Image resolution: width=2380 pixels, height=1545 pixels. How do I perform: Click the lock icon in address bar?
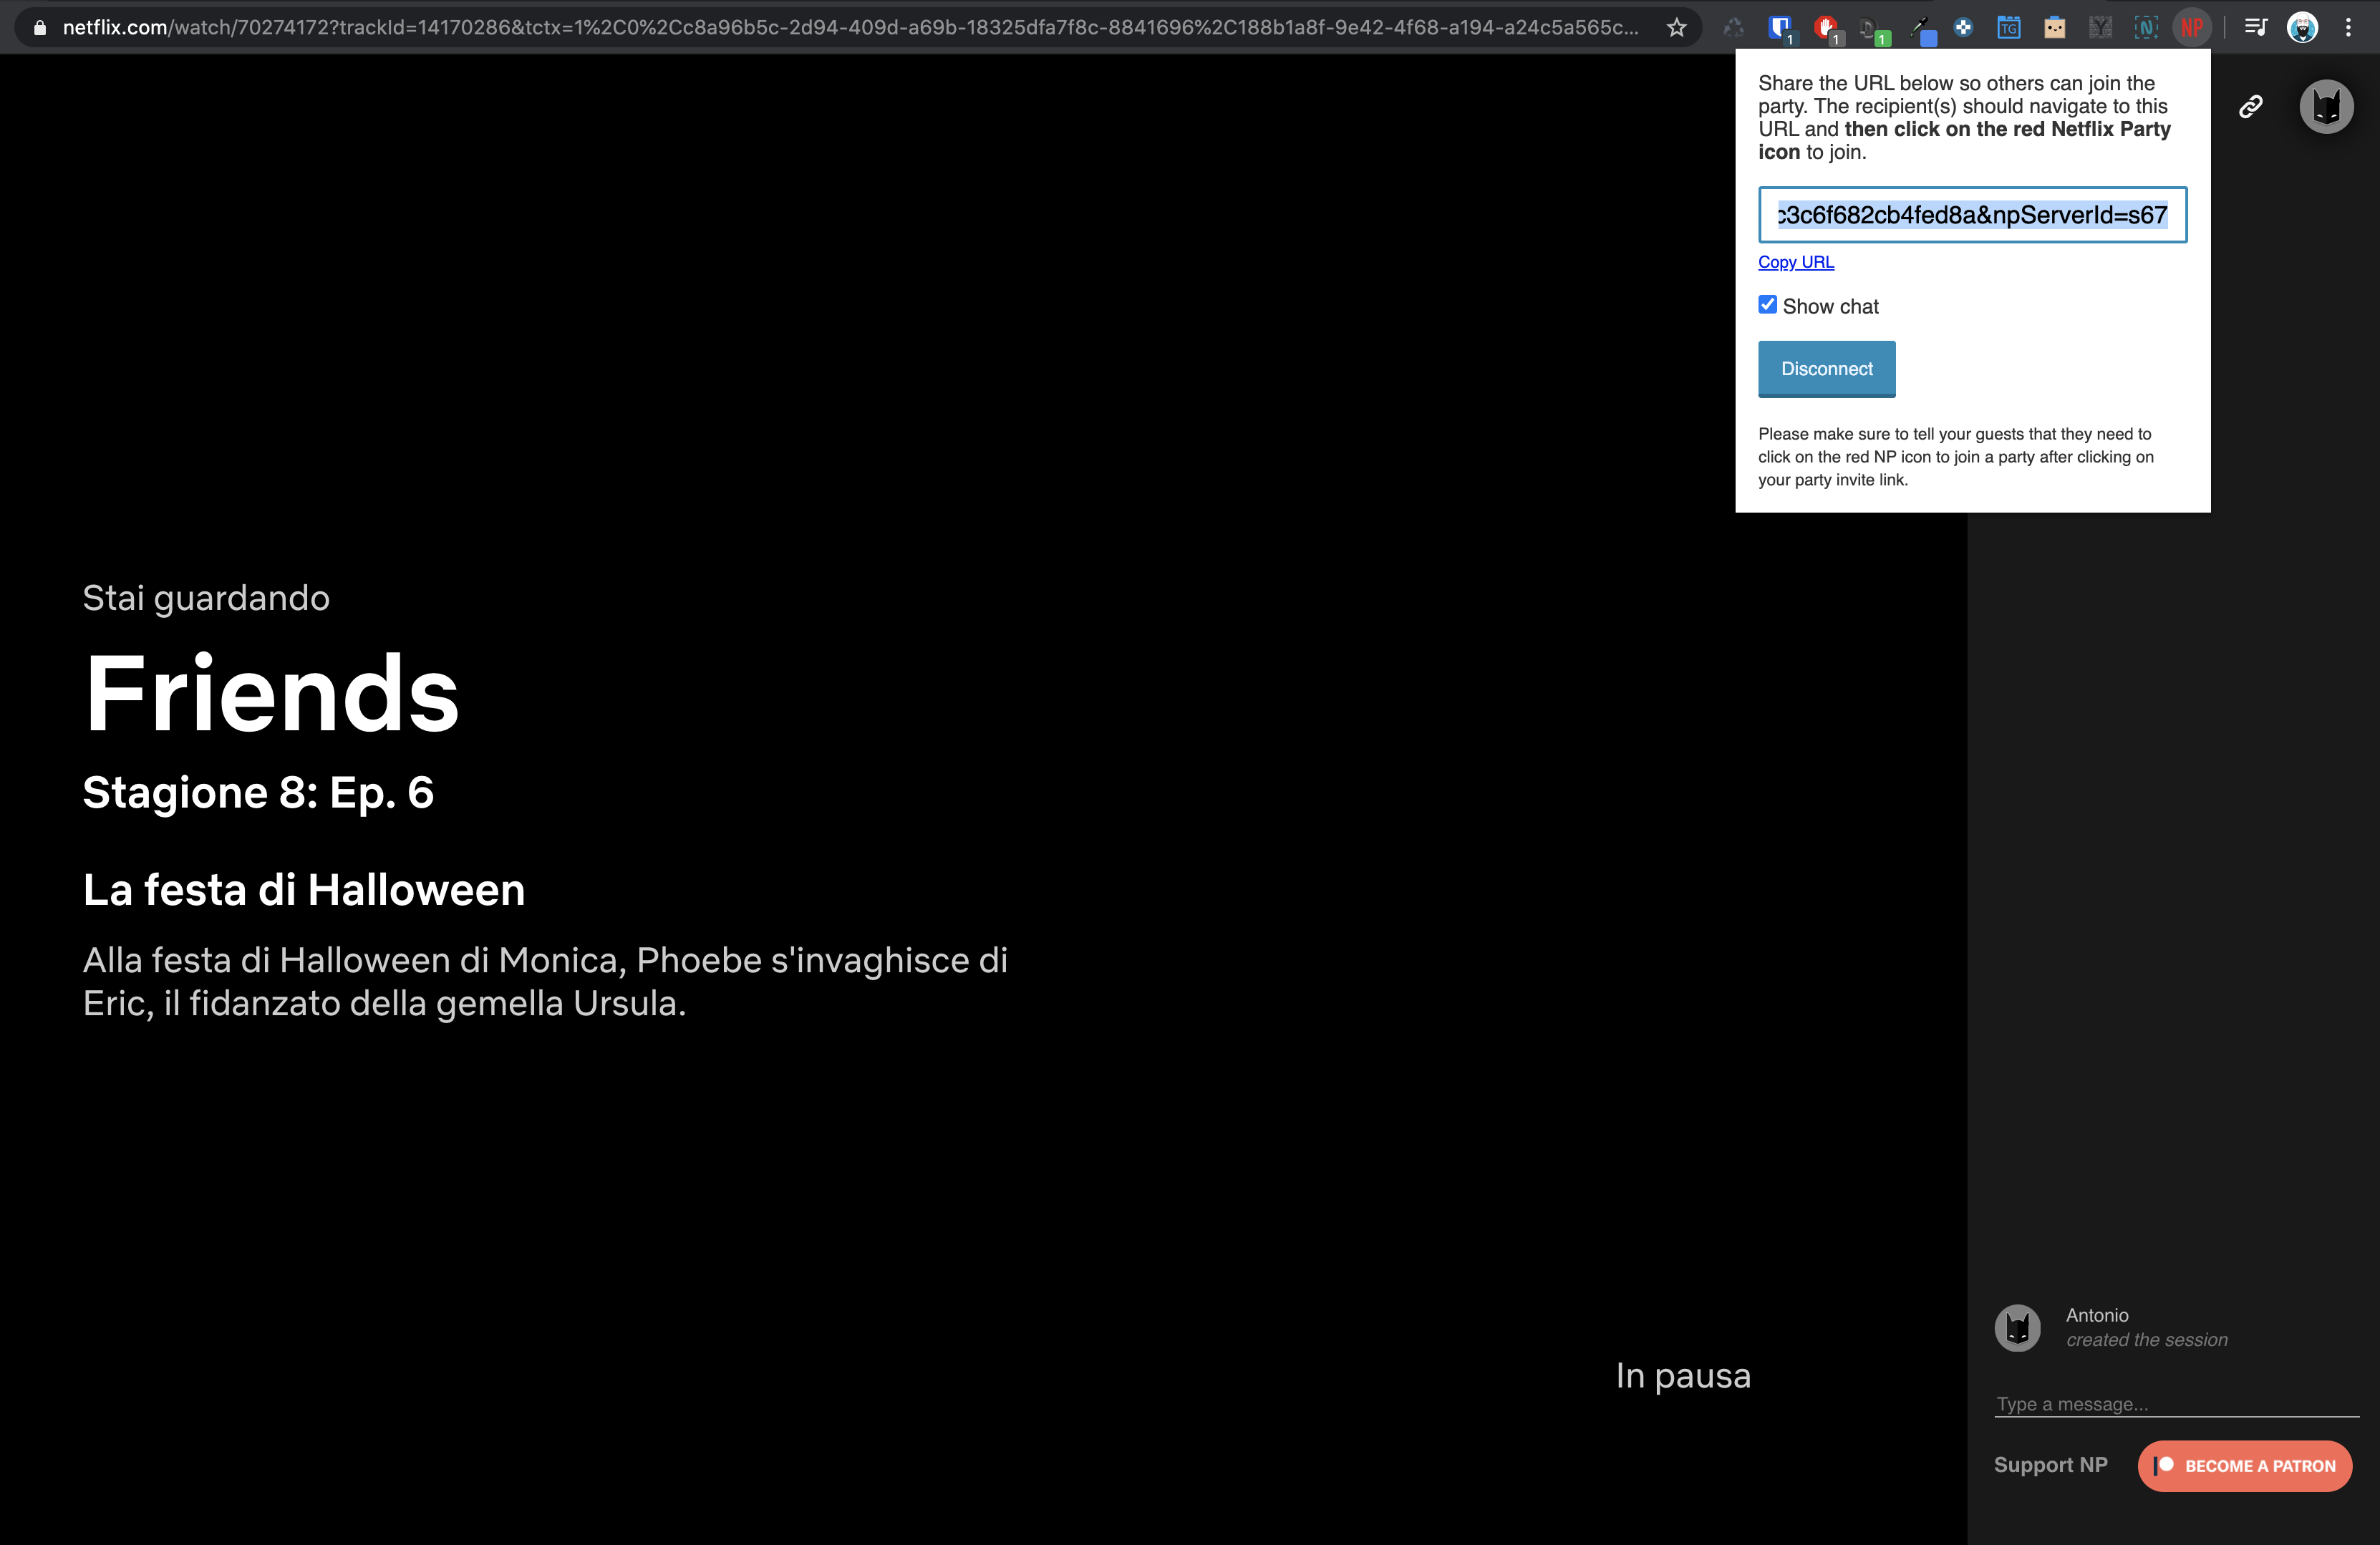coord(40,28)
